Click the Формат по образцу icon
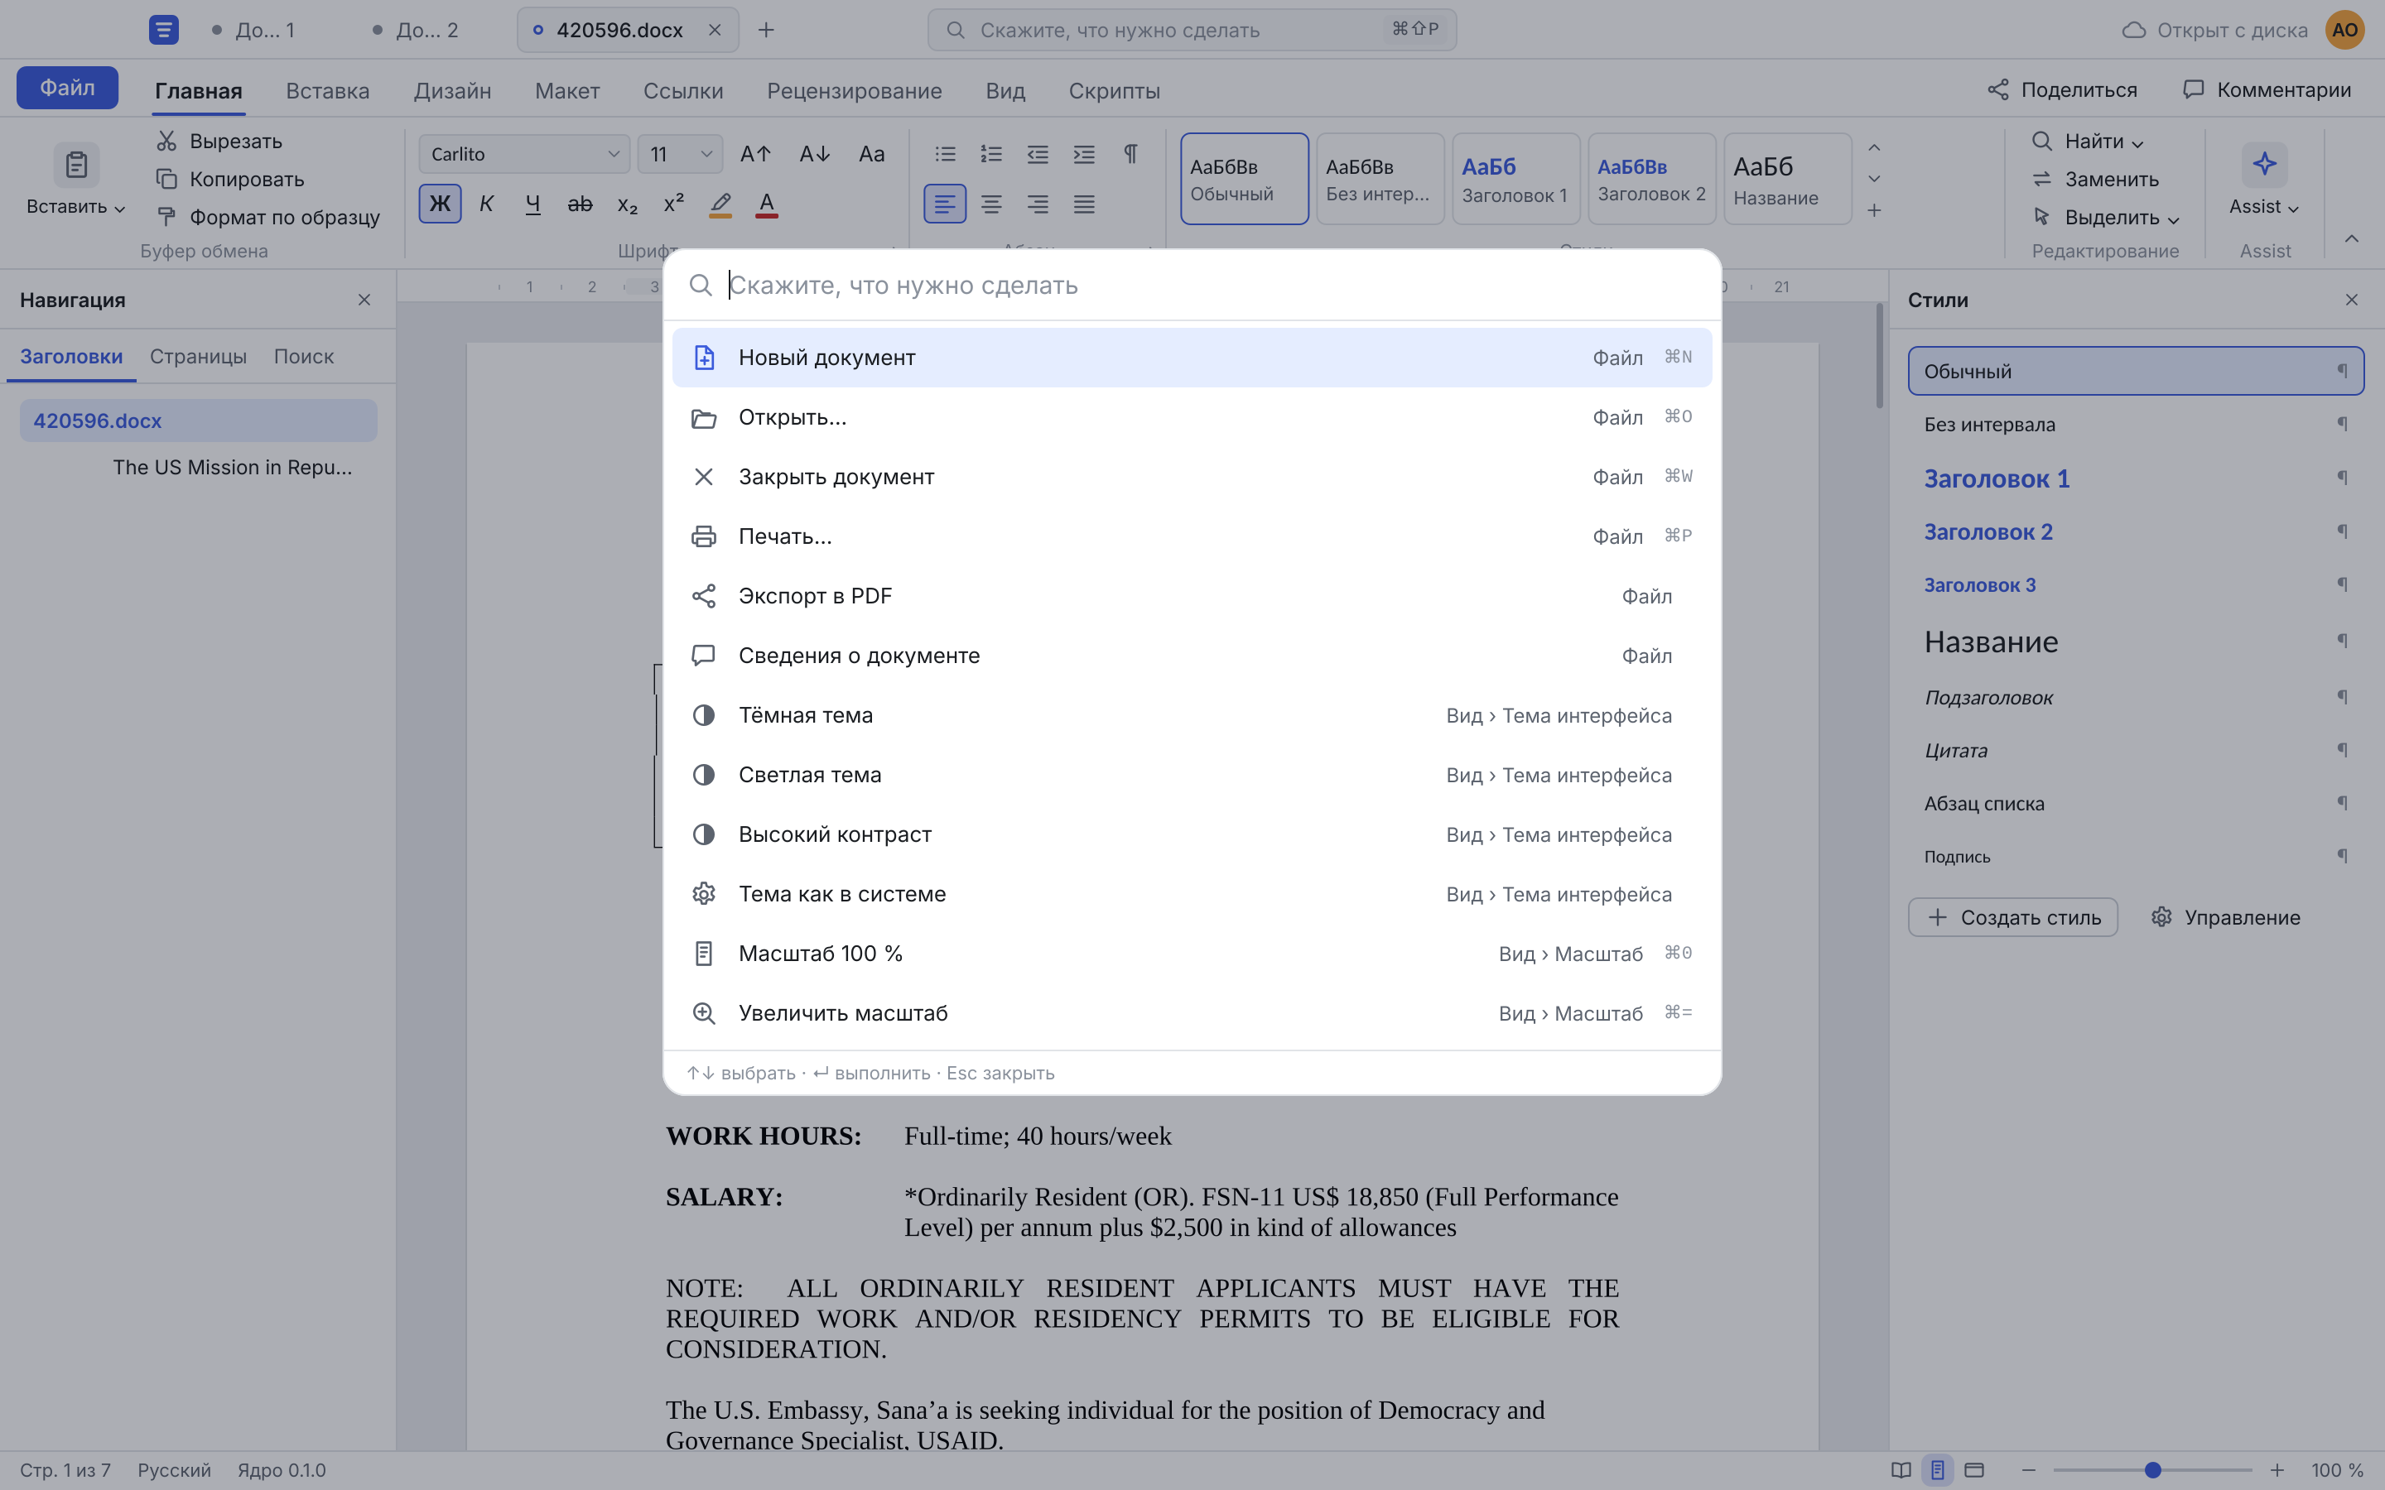The image size is (2385, 1490). (166, 217)
